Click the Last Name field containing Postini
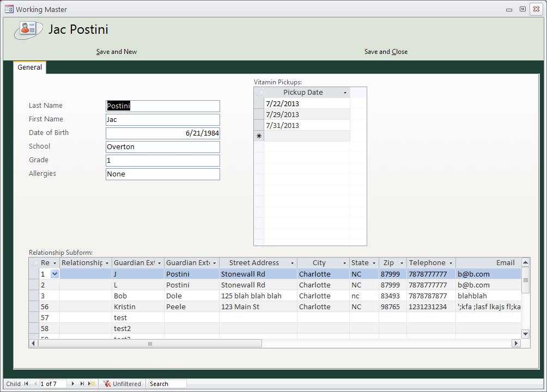The width and height of the screenshot is (547, 392). coord(162,106)
